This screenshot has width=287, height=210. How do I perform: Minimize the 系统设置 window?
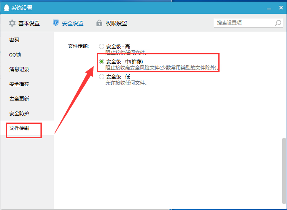tap(269, 8)
